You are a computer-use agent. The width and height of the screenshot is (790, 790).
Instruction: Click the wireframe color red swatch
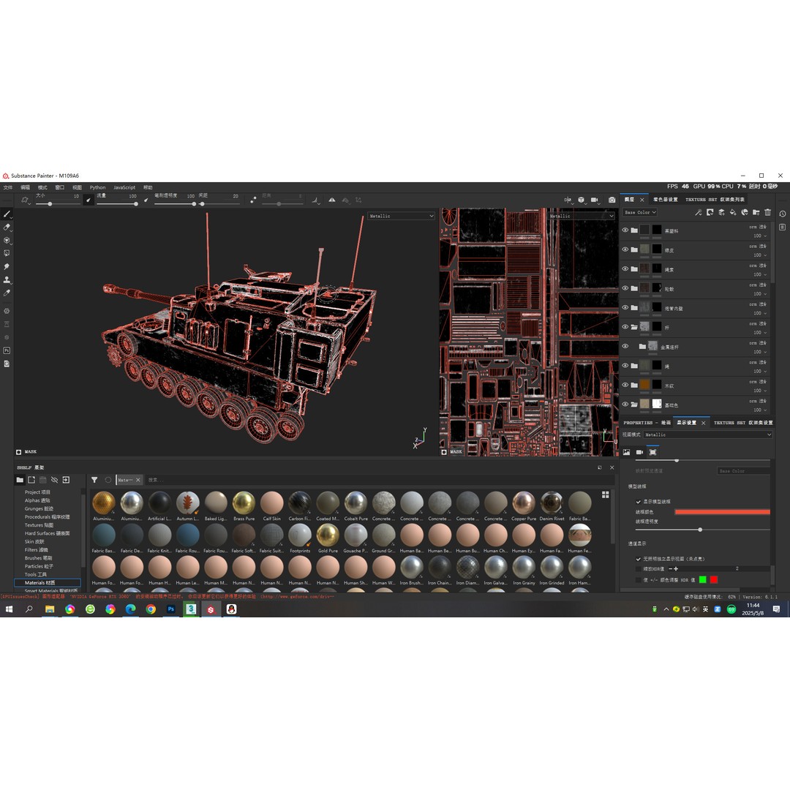(x=722, y=512)
